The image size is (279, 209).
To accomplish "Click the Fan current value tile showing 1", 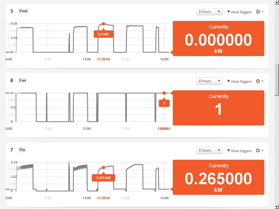I will [x=218, y=108].
